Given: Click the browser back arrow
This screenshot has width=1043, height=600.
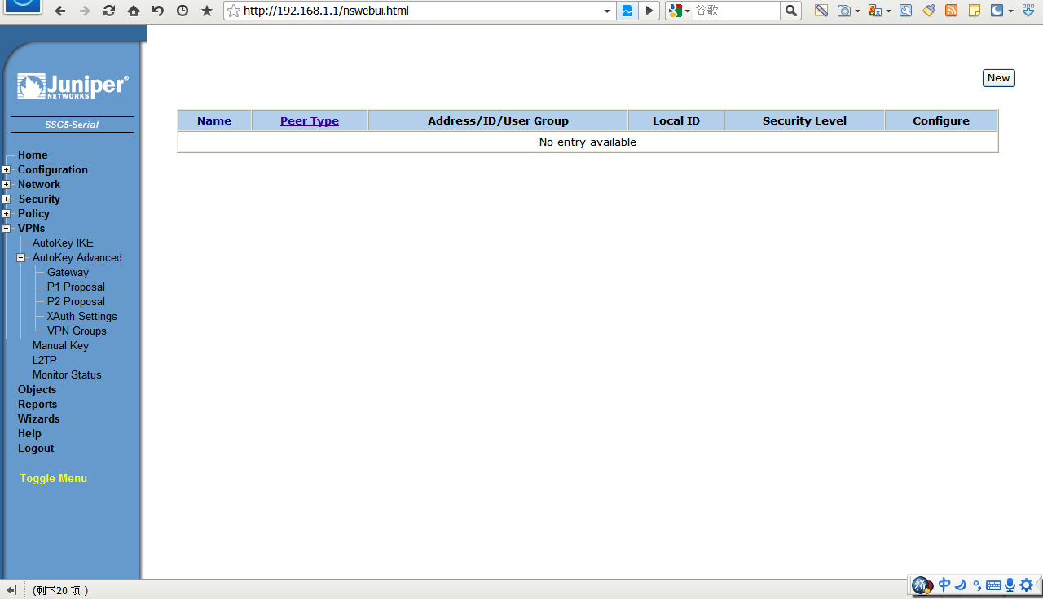Looking at the screenshot, I should (59, 11).
